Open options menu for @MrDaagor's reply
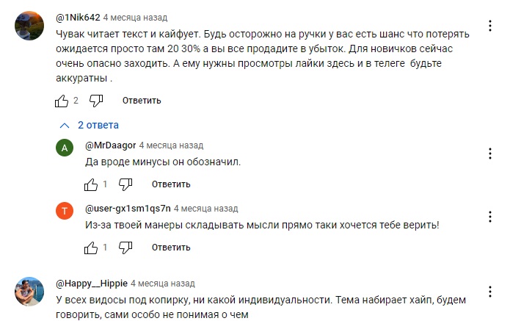510x321 pixels. point(489,153)
